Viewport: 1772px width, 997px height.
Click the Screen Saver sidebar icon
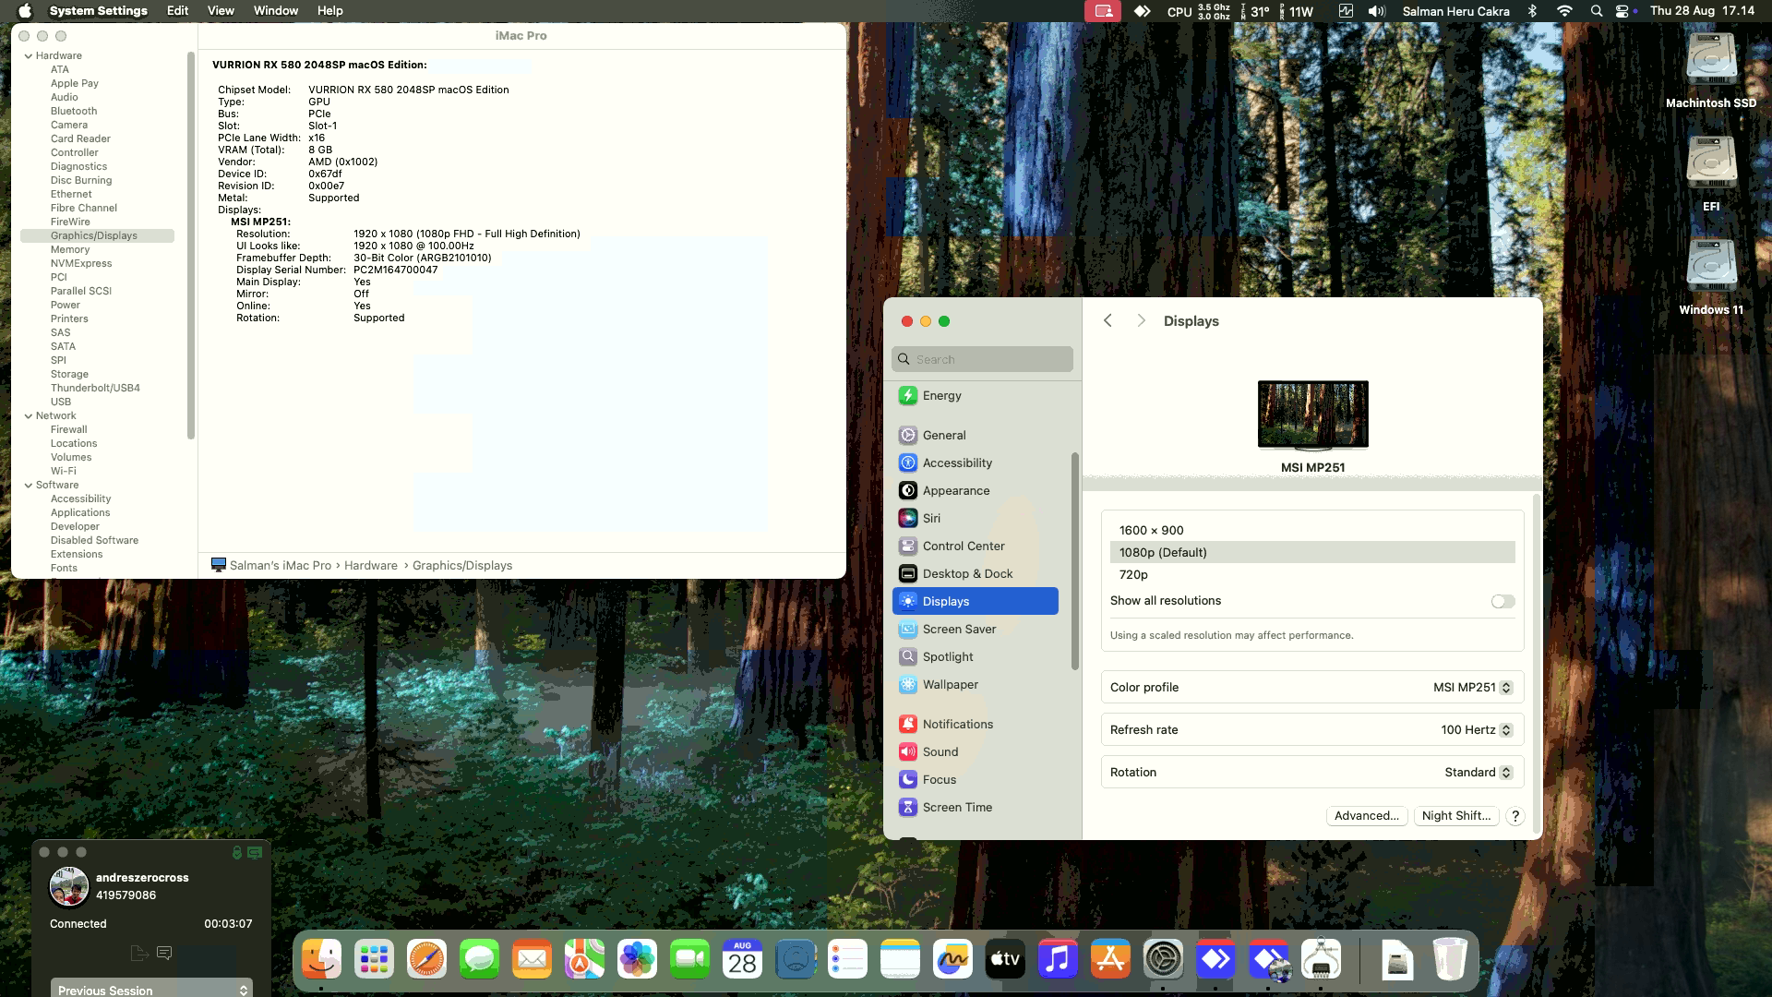(908, 630)
